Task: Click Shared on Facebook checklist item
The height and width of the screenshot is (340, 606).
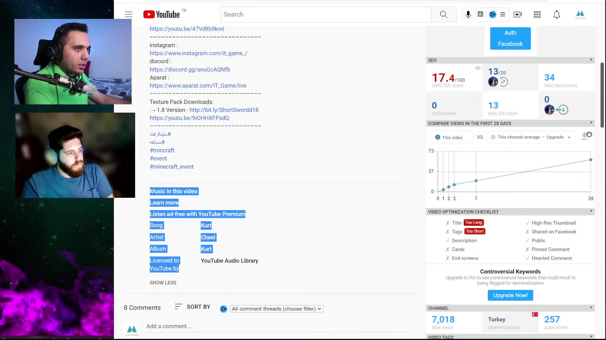Action: [554, 232]
